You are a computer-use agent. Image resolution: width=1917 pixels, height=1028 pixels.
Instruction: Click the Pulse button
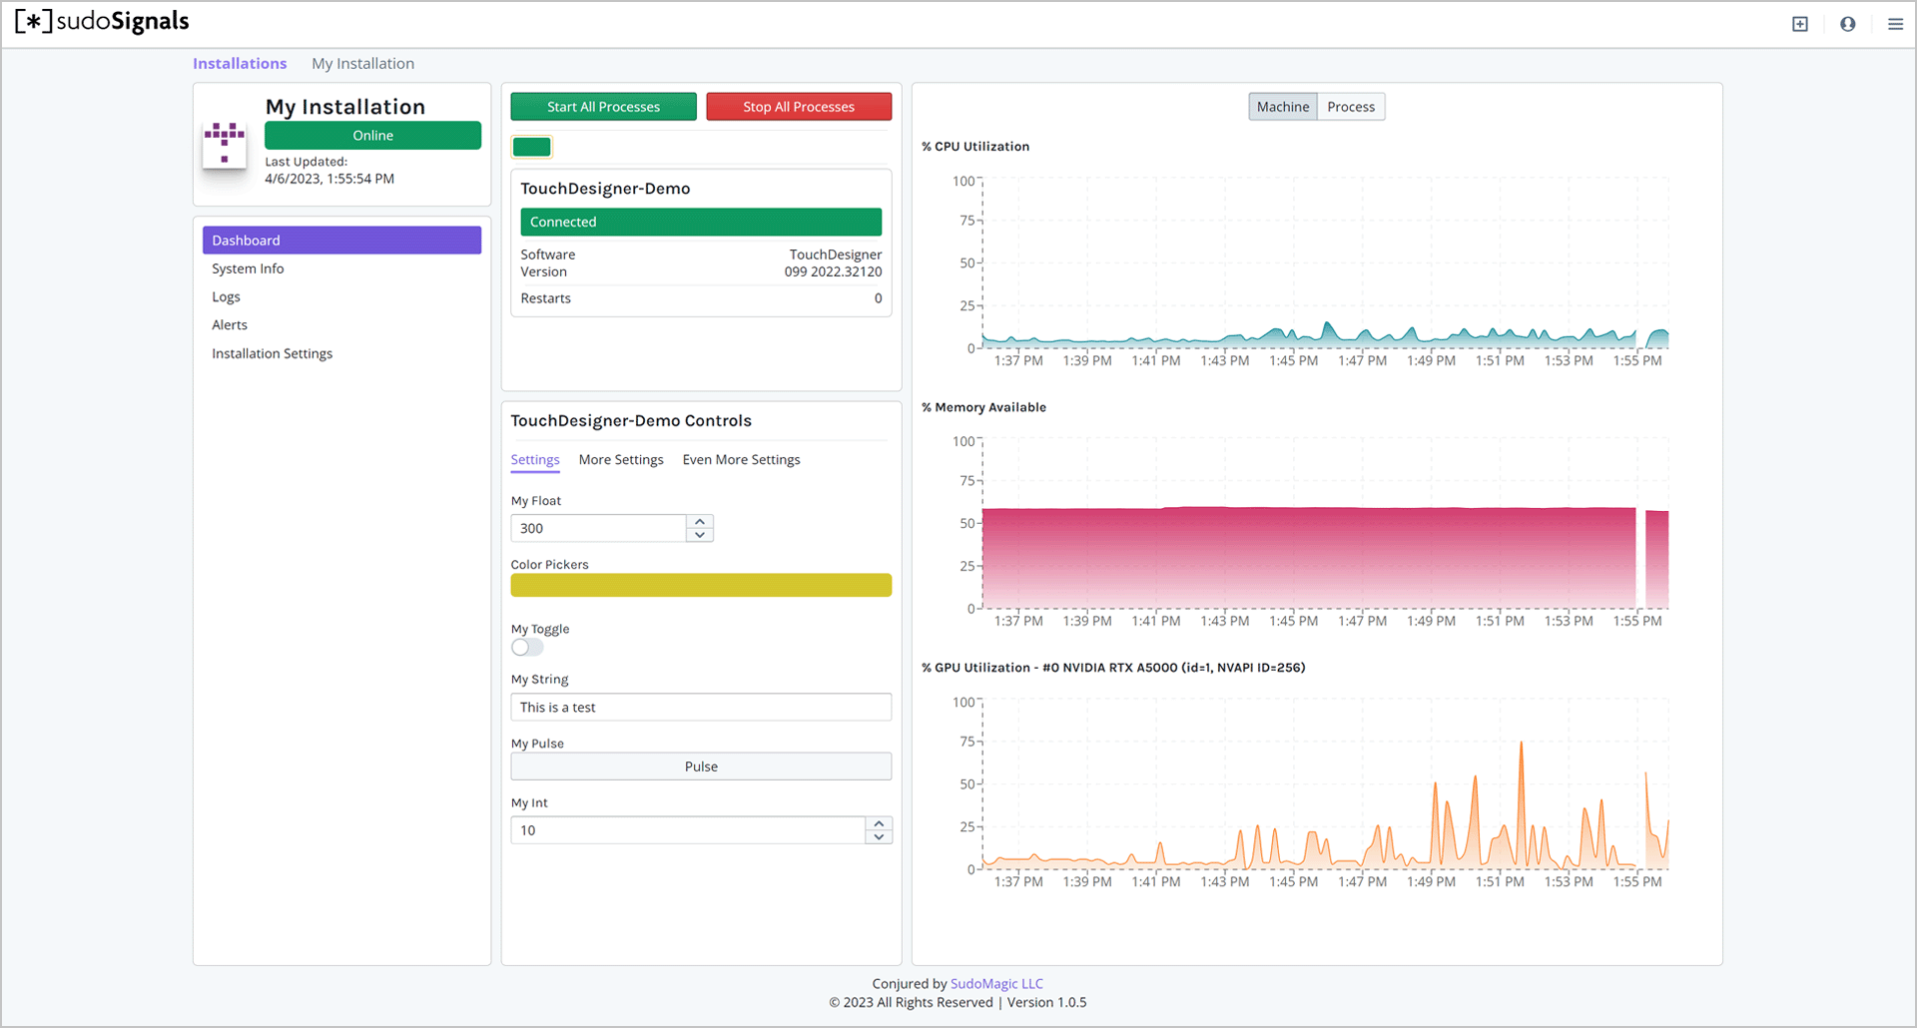click(701, 767)
